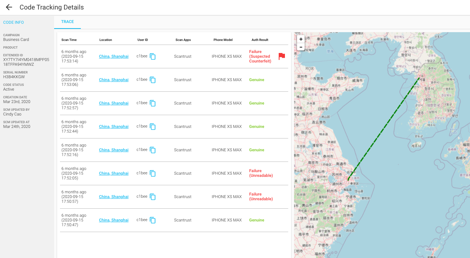470x258 pixels.
Task: Copy User ID for 17:50:47 scan
Action: 153,220
